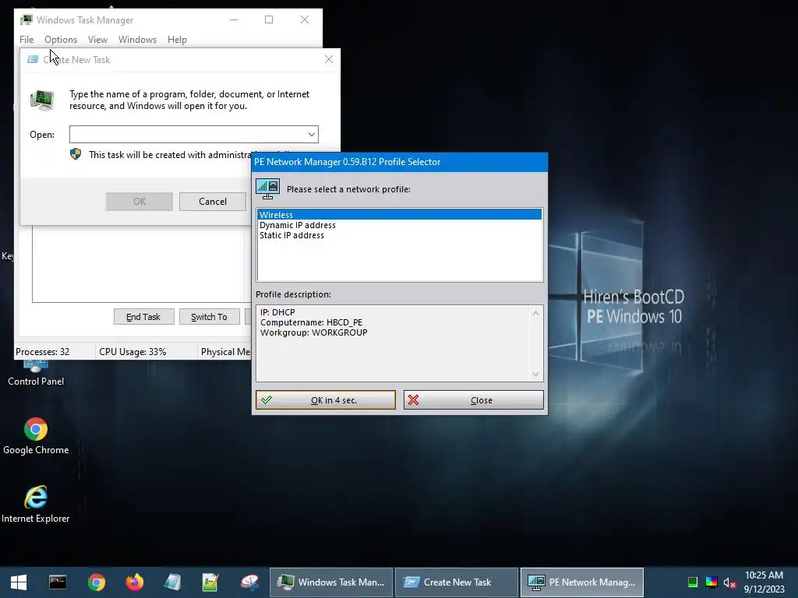Click the PE Network Manager monitor icon
Screen dimensions: 798x598
point(268,188)
